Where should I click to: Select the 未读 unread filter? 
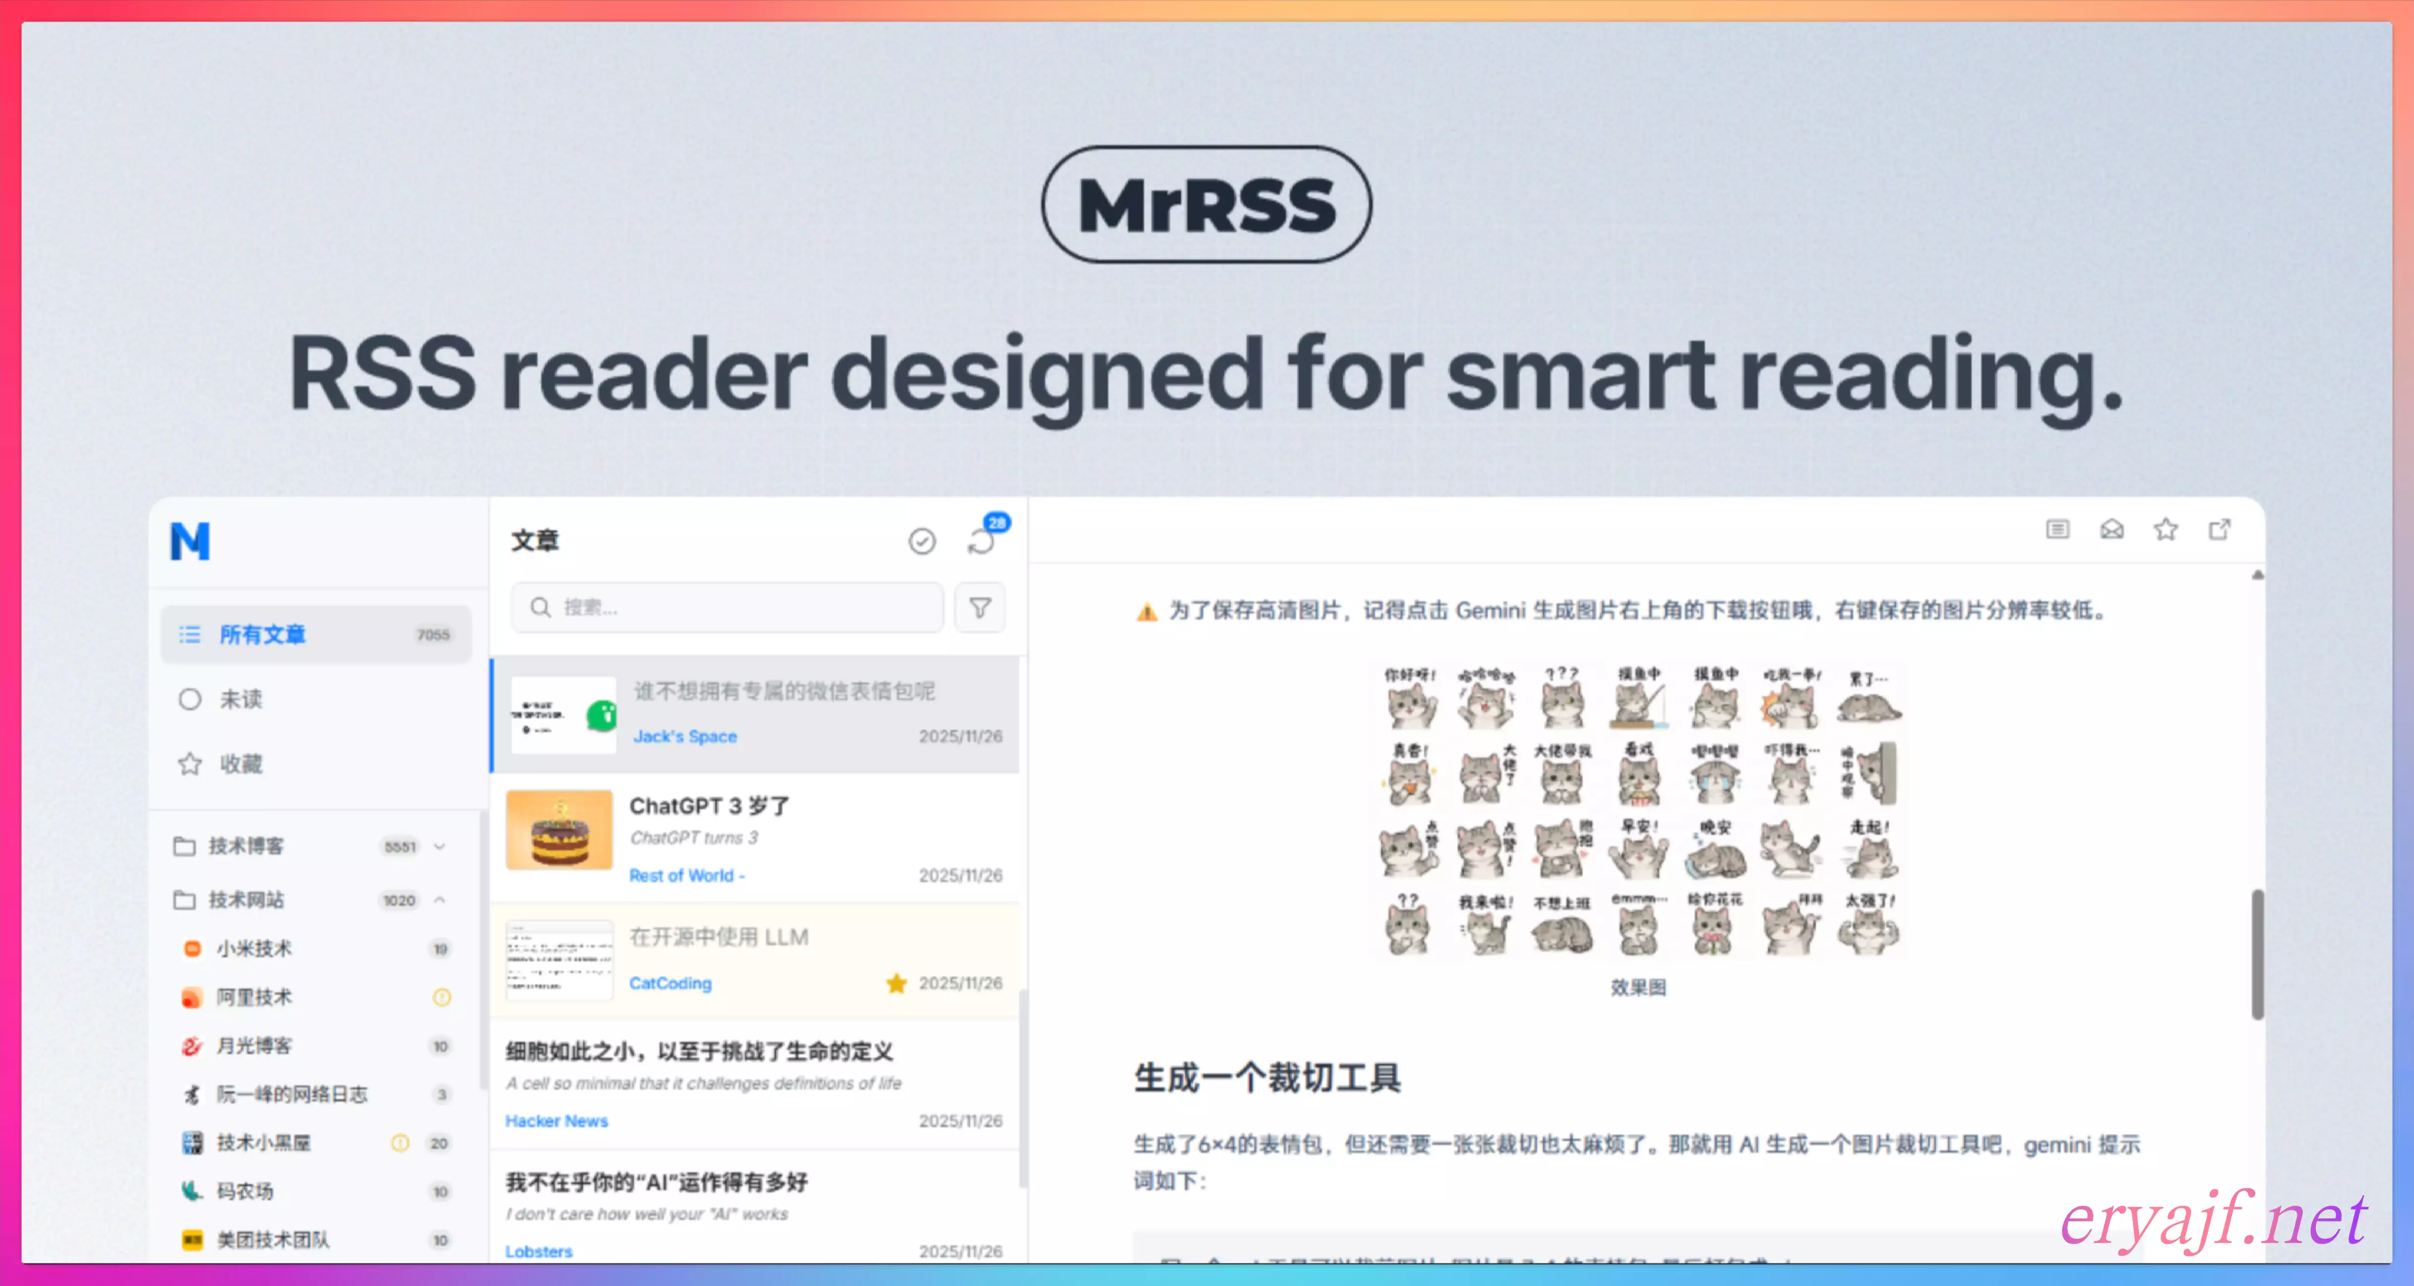coord(241,699)
